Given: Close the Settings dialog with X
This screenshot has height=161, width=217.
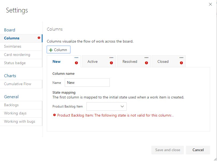Looking at the screenshot, I should click(x=210, y=4).
